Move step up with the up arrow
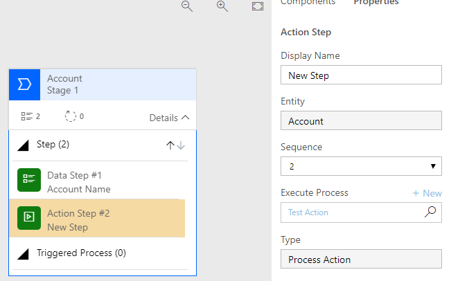Image resolution: width=451 pixels, height=281 pixels. pos(170,145)
